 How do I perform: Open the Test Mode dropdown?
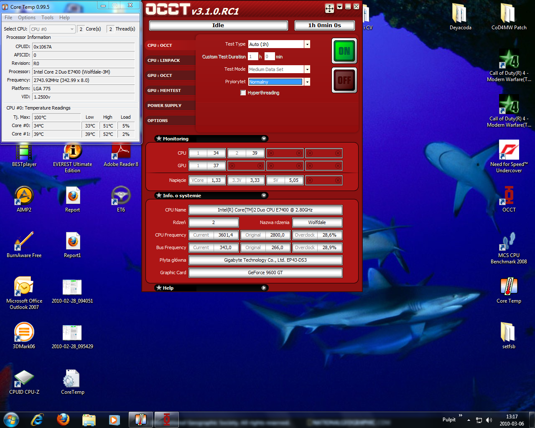[x=307, y=69]
